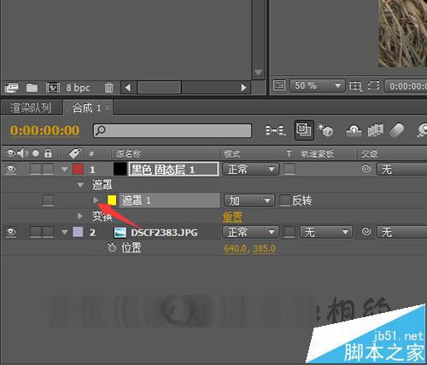
Task: Select the 合成 1 timeline tab
Action: click(x=86, y=108)
